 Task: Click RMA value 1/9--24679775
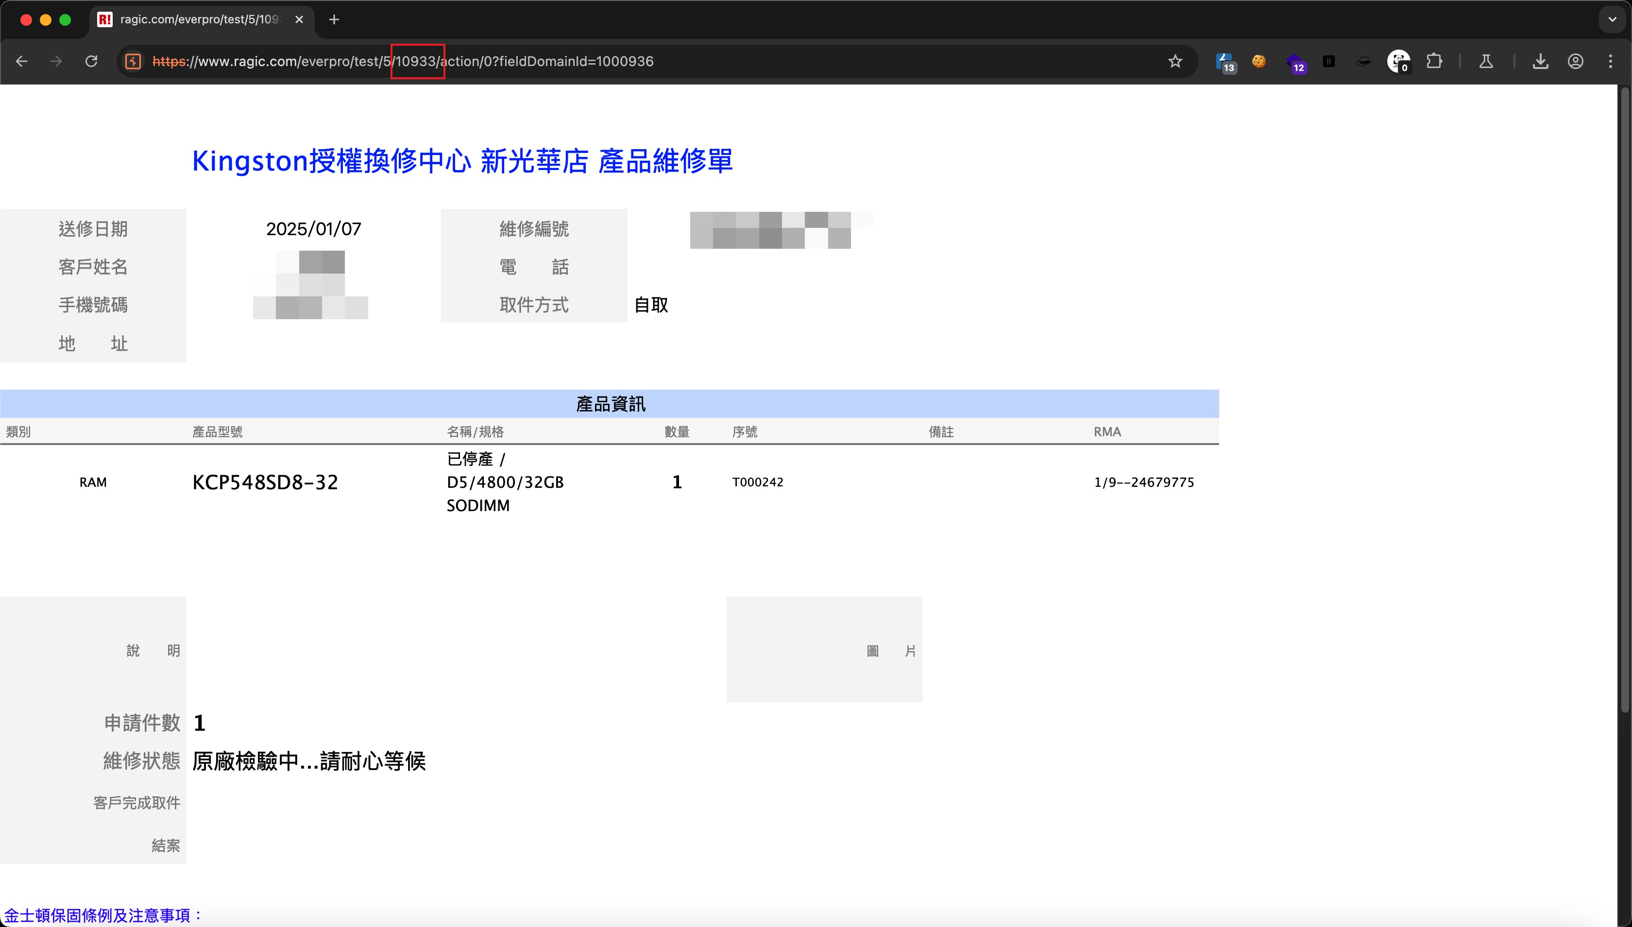click(x=1144, y=482)
